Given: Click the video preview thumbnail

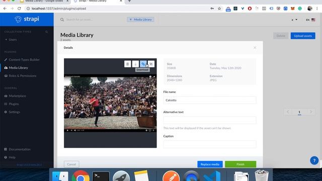Looking at the screenshot, I should [110, 103].
